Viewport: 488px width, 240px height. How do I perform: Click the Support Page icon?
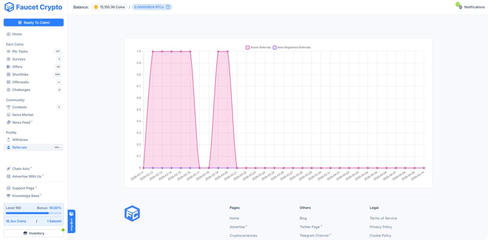(9, 188)
